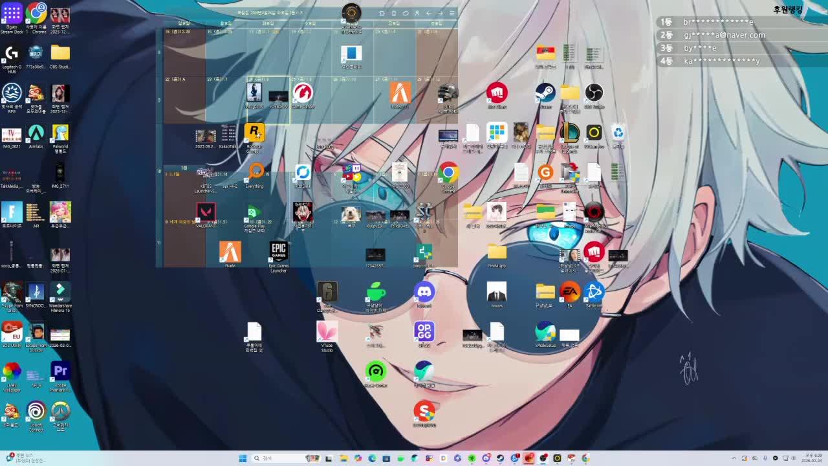This screenshot has width=828, height=466.
Task: Go to the next page in the calendar widget
Action: [x=440, y=13]
